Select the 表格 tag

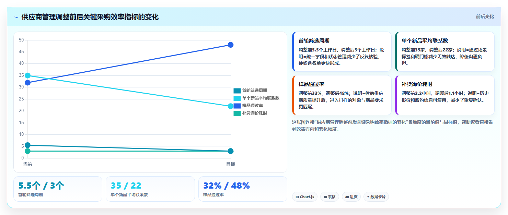click(x=330, y=197)
